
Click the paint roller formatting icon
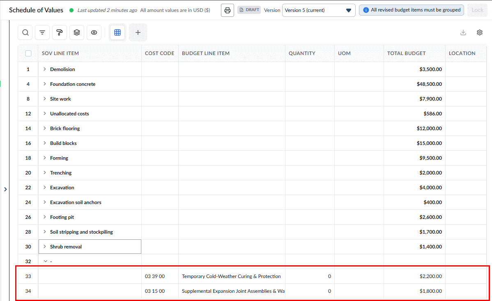click(x=59, y=32)
